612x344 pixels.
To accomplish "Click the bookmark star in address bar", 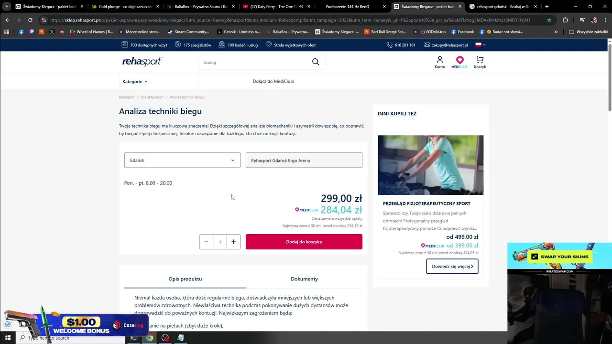I will pos(549,20).
